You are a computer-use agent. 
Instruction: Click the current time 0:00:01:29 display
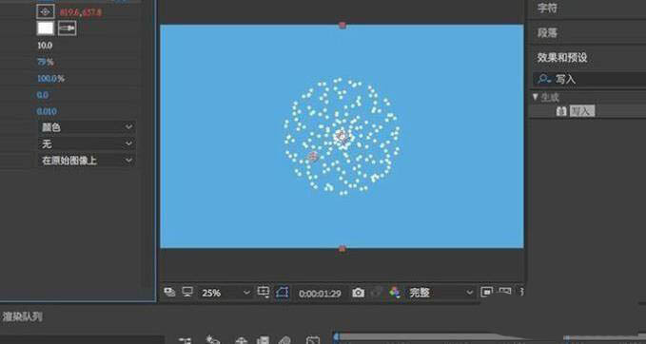click(x=320, y=294)
